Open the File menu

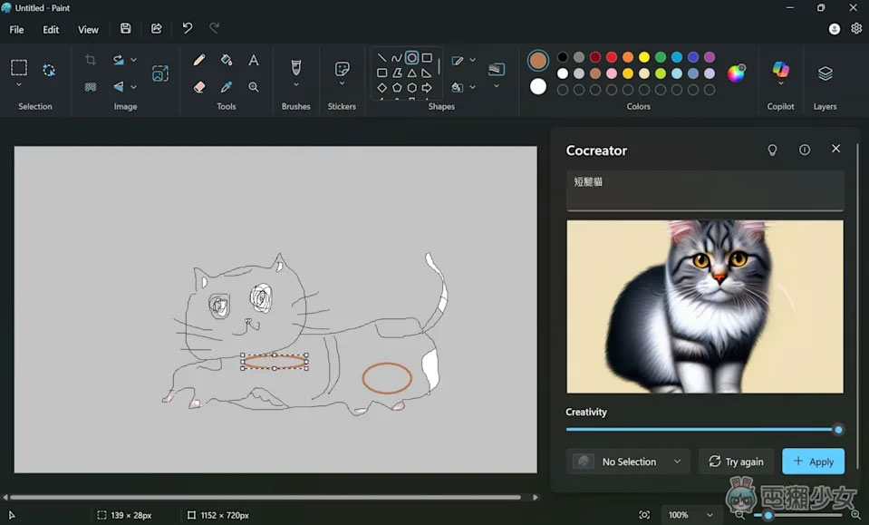tap(16, 29)
